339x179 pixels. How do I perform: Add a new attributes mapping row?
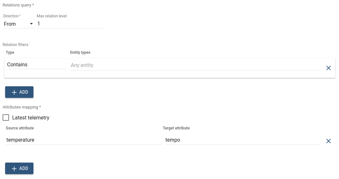(19, 168)
